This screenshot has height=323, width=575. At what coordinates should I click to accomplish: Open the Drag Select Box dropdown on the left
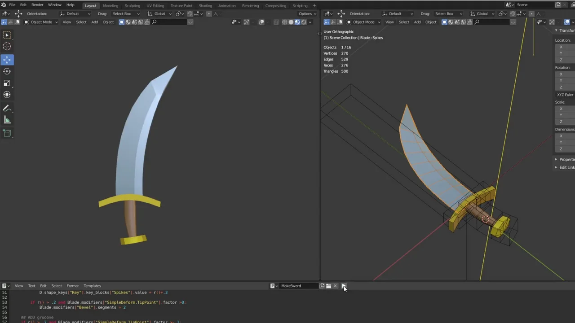coord(125,14)
